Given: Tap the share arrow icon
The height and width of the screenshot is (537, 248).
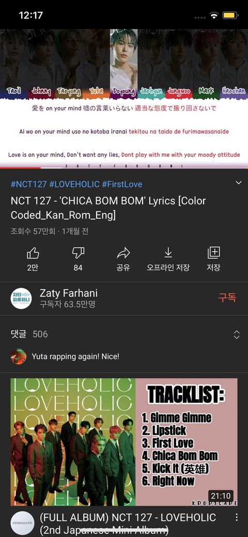Looking at the screenshot, I should coord(123,253).
